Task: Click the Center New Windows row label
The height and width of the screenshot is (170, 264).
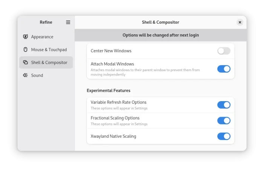Action: [x=111, y=51]
